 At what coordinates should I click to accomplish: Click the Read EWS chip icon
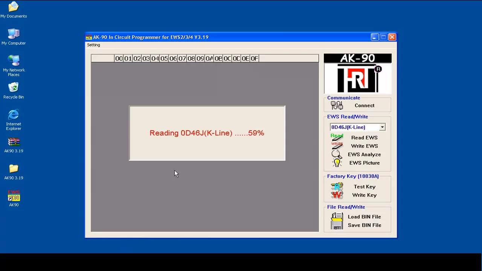[x=337, y=137]
